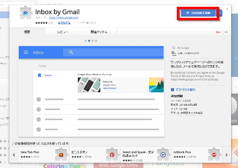238x168 pixels.
Task: Click the Pinterest puzzle icon
Action: click(x=112, y=154)
